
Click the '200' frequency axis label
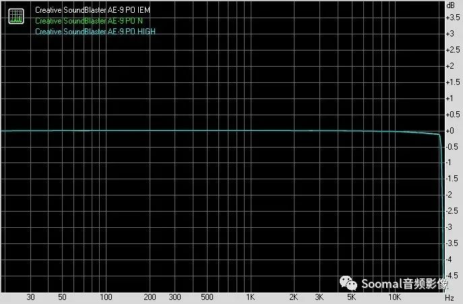coord(150,297)
